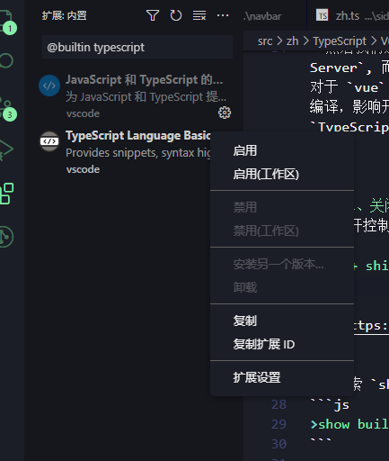This screenshot has height=461, width=389.
Task: Choose 复制 in the context menu
Action: [x=282, y=321]
